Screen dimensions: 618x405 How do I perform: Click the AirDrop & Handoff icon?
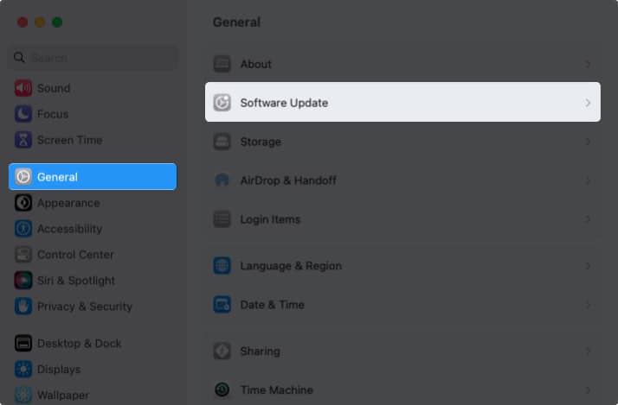tap(222, 180)
